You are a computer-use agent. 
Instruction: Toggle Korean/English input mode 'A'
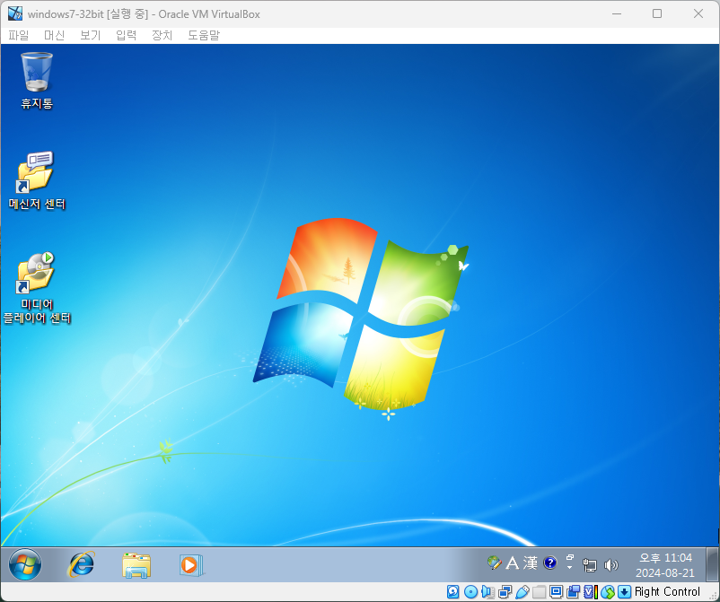click(x=513, y=563)
